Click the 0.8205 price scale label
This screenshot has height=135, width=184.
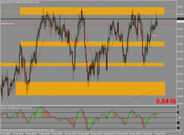[x=180, y=74]
